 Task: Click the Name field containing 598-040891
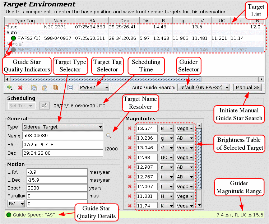(x=62, y=136)
